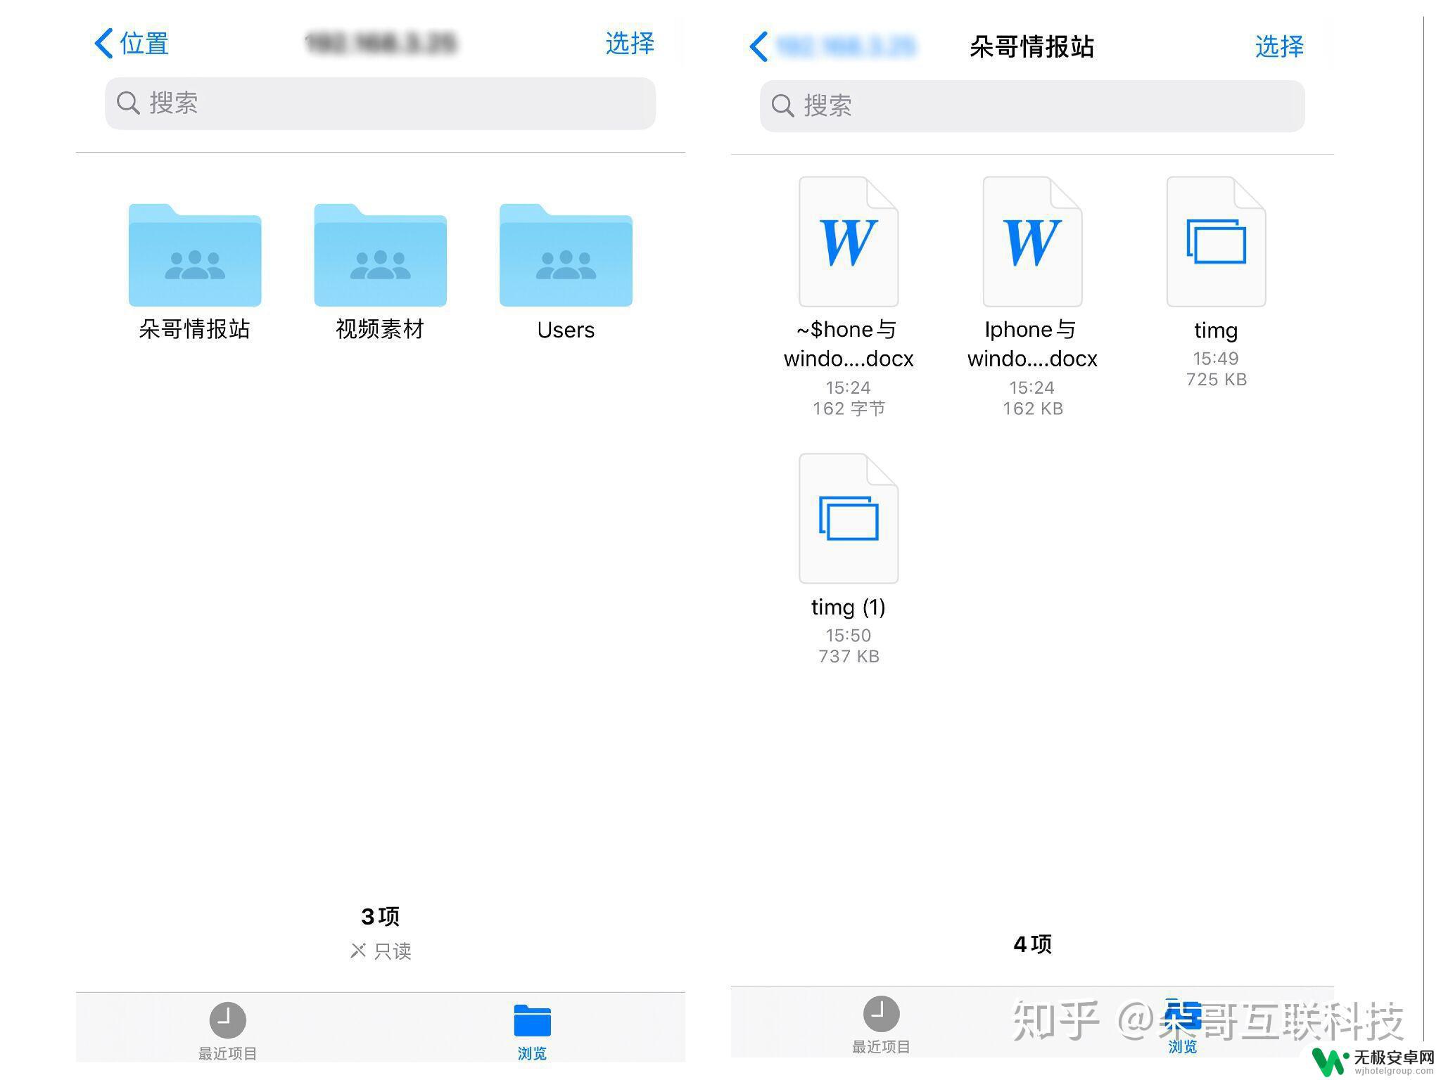This screenshot has width=1441, height=1080.
Task: Open the Iphone与windo docx document
Action: click(x=1032, y=241)
